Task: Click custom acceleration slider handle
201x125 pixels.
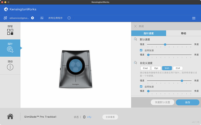Action: [148, 91]
